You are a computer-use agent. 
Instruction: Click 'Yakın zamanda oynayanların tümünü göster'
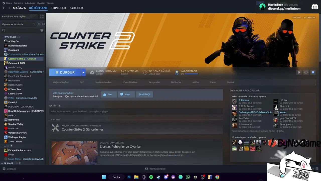[x=258, y=131]
